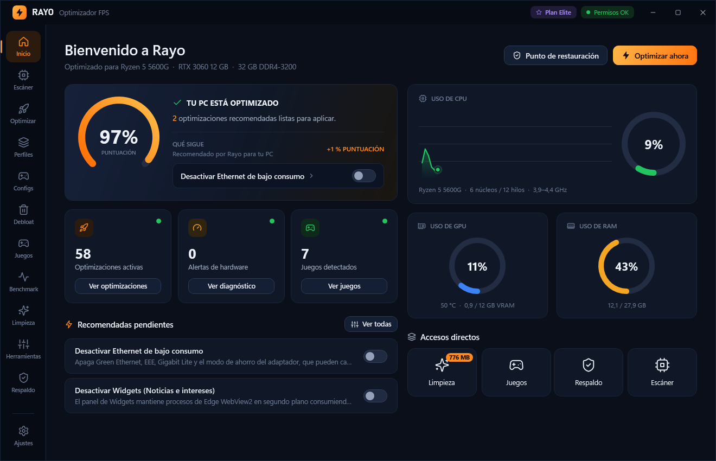716x461 pixels.
Task: Click the CPU usage 9% ring
Action: (x=654, y=144)
